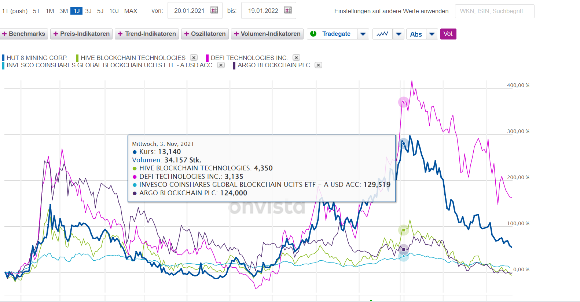Toggle the Vol. volume display
Viewport: 580px width, 302px height.
[x=448, y=34]
